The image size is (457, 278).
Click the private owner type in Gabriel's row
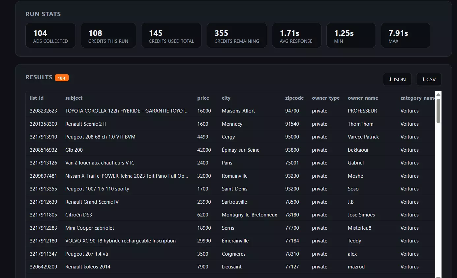tap(320, 163)
